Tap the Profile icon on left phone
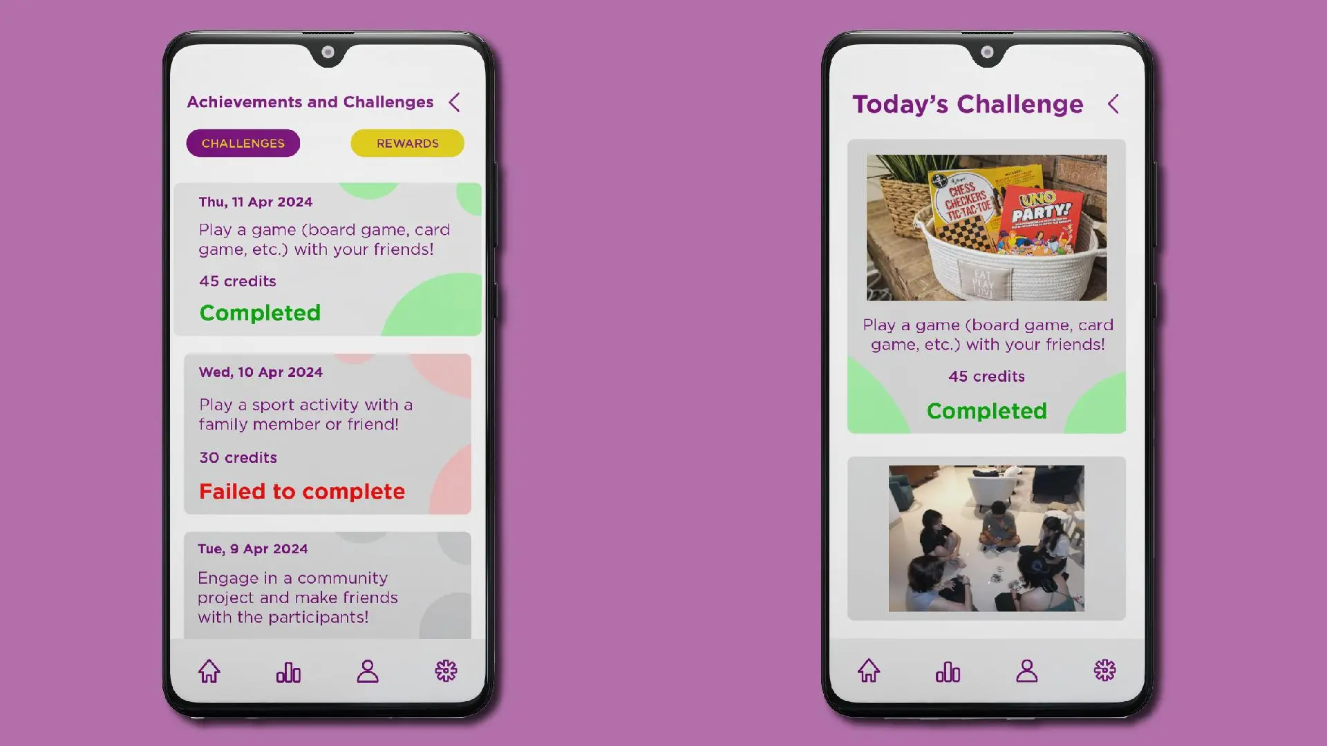The image size is (1327, 746). click(367, 671)
